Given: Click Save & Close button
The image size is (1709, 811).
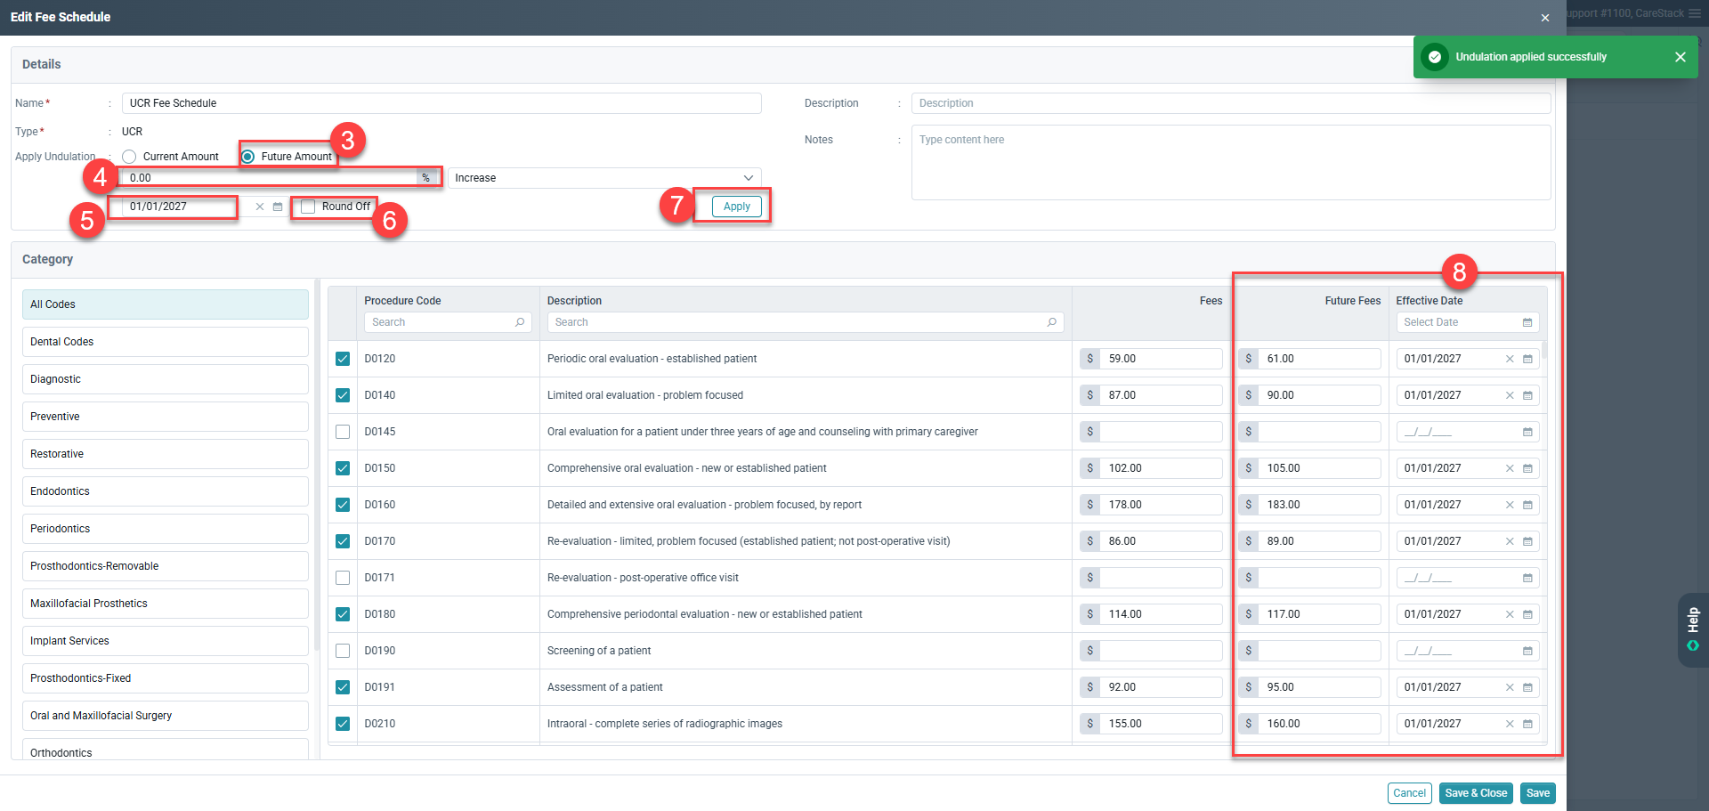Looking at the screenshot, I should pos(1476,793).
